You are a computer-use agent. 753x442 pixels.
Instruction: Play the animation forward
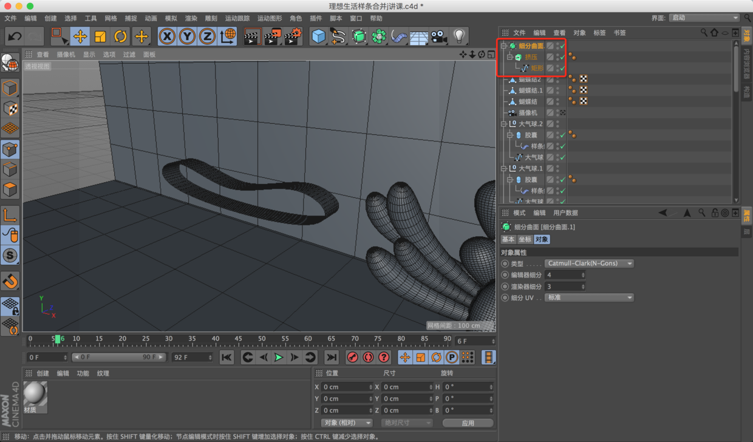[279, 357]
